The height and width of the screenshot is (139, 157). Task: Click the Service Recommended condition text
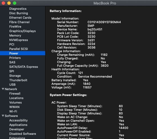pyautogui.click(x=95, y=76)
